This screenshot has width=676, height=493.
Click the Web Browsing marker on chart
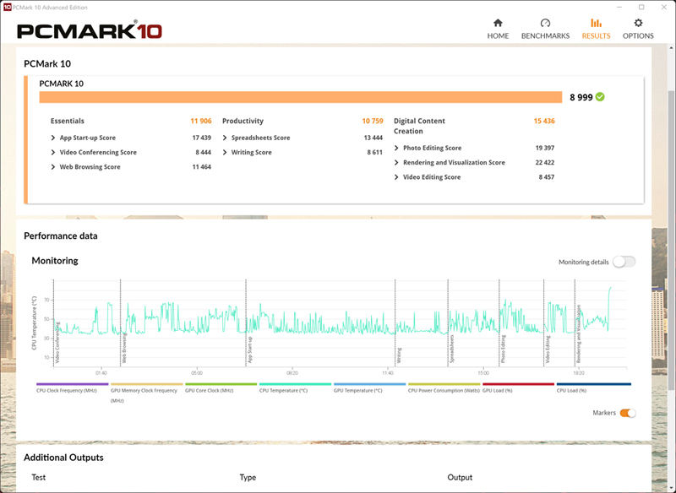[124, 348]
